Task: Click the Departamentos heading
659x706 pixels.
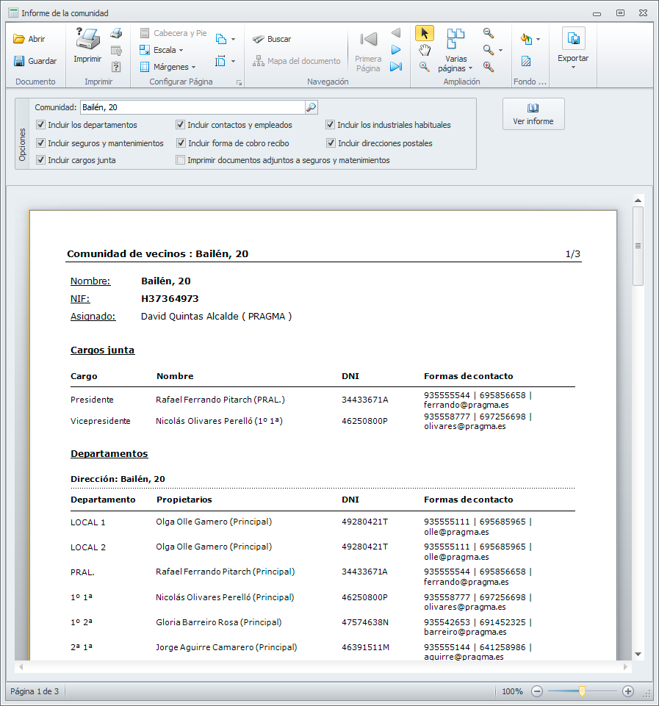Action: click(x=109, y=453)
